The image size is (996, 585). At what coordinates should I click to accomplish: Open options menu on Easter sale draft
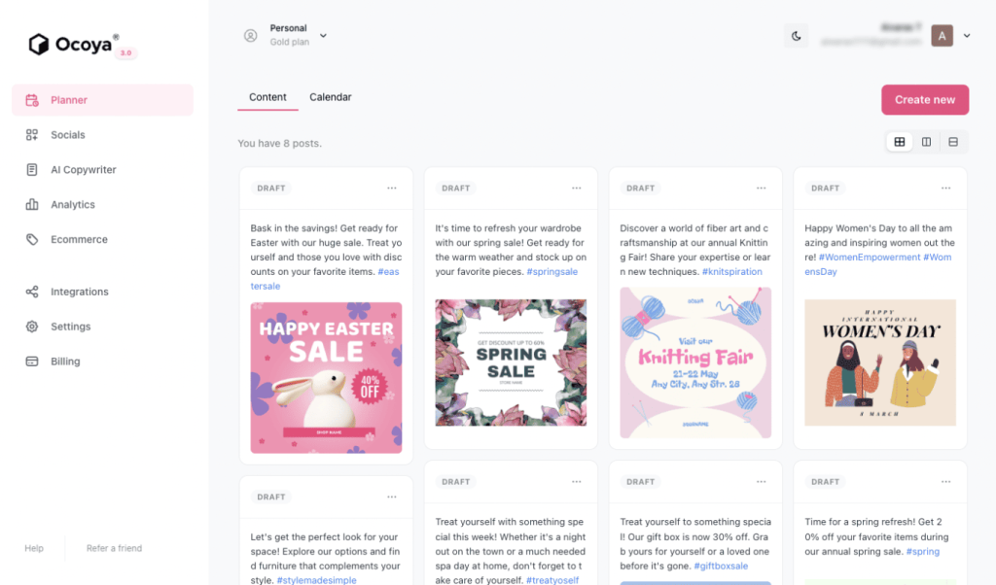[x=392, y=188]
